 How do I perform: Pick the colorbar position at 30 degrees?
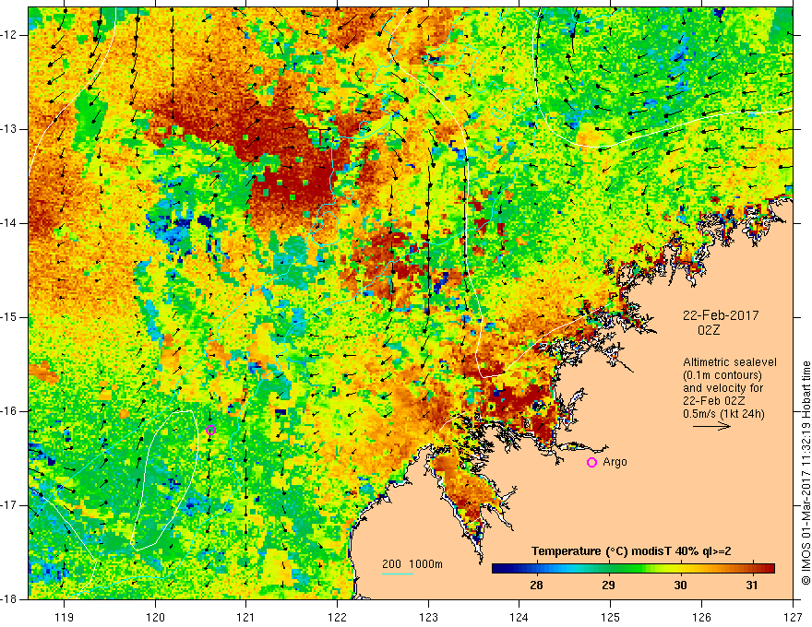680,568
